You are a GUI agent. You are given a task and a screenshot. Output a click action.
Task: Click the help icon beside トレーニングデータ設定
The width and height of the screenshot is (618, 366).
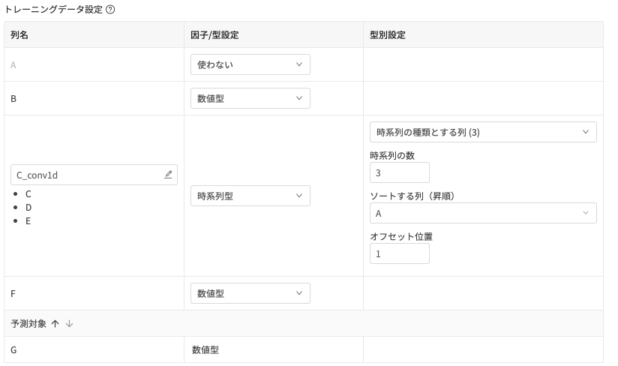pos(110,10)
